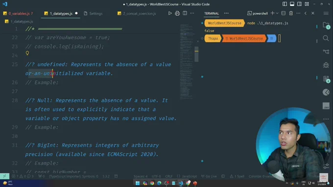
Task: Click the panel back chevron icon
Action: pos(306,13)
